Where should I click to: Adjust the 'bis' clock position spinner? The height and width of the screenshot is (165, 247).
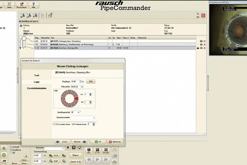click(90, 102)
